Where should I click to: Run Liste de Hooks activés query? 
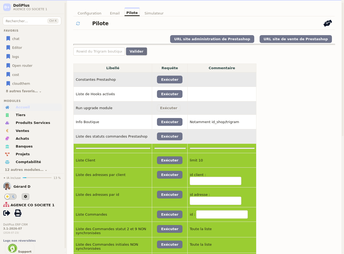[x=170, y=94]
